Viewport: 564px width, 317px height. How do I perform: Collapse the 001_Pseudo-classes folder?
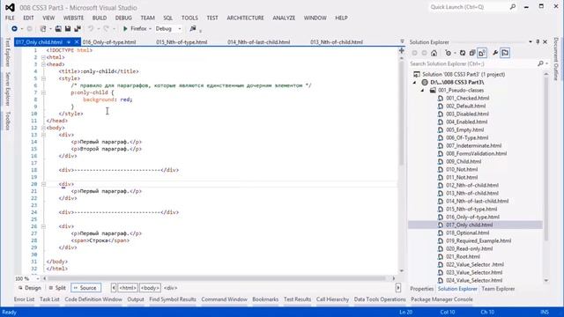(423, 90)
